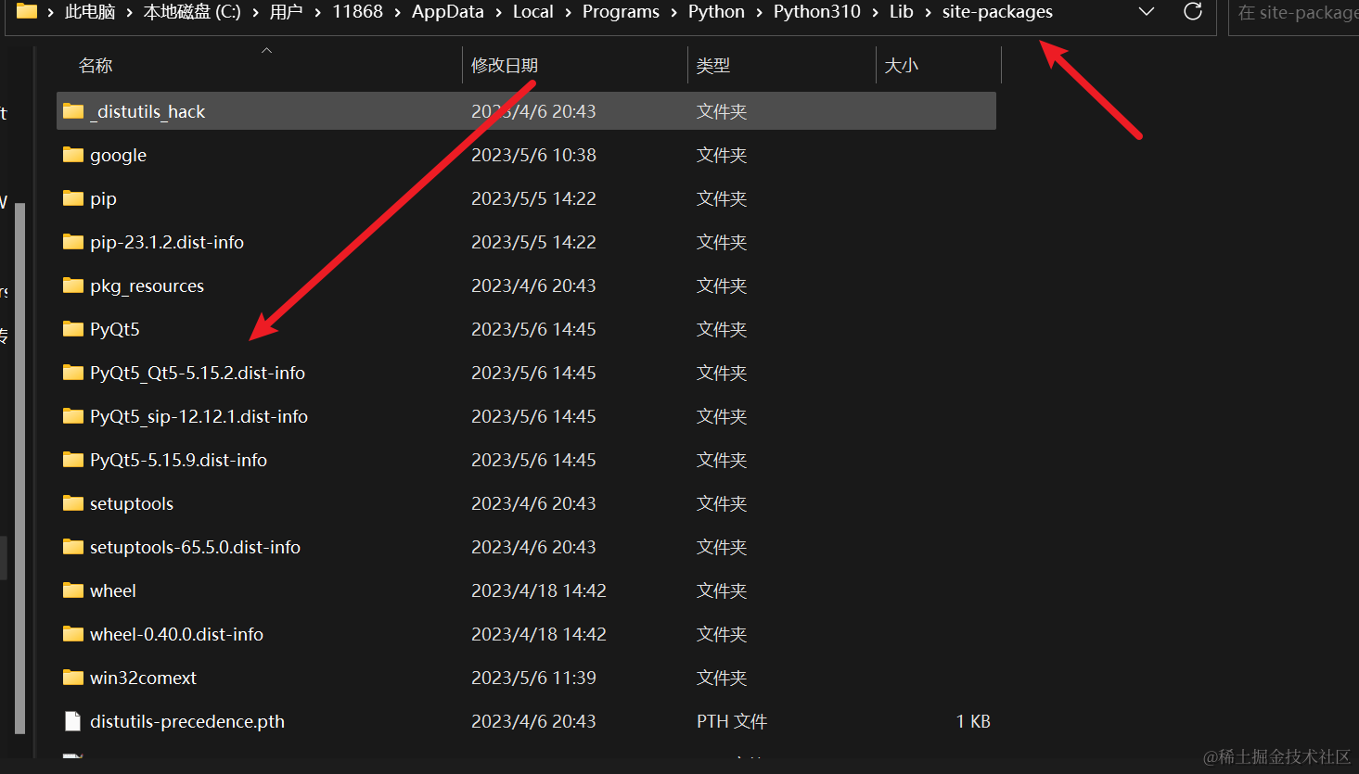The height and width of the screenshot is (774, 1359).
Task: Expand the chevron after Python310 breadcrumb
Action: [x=875, y=12]
